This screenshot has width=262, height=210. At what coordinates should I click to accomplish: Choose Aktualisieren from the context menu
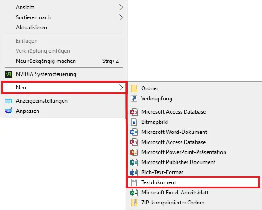32,28
